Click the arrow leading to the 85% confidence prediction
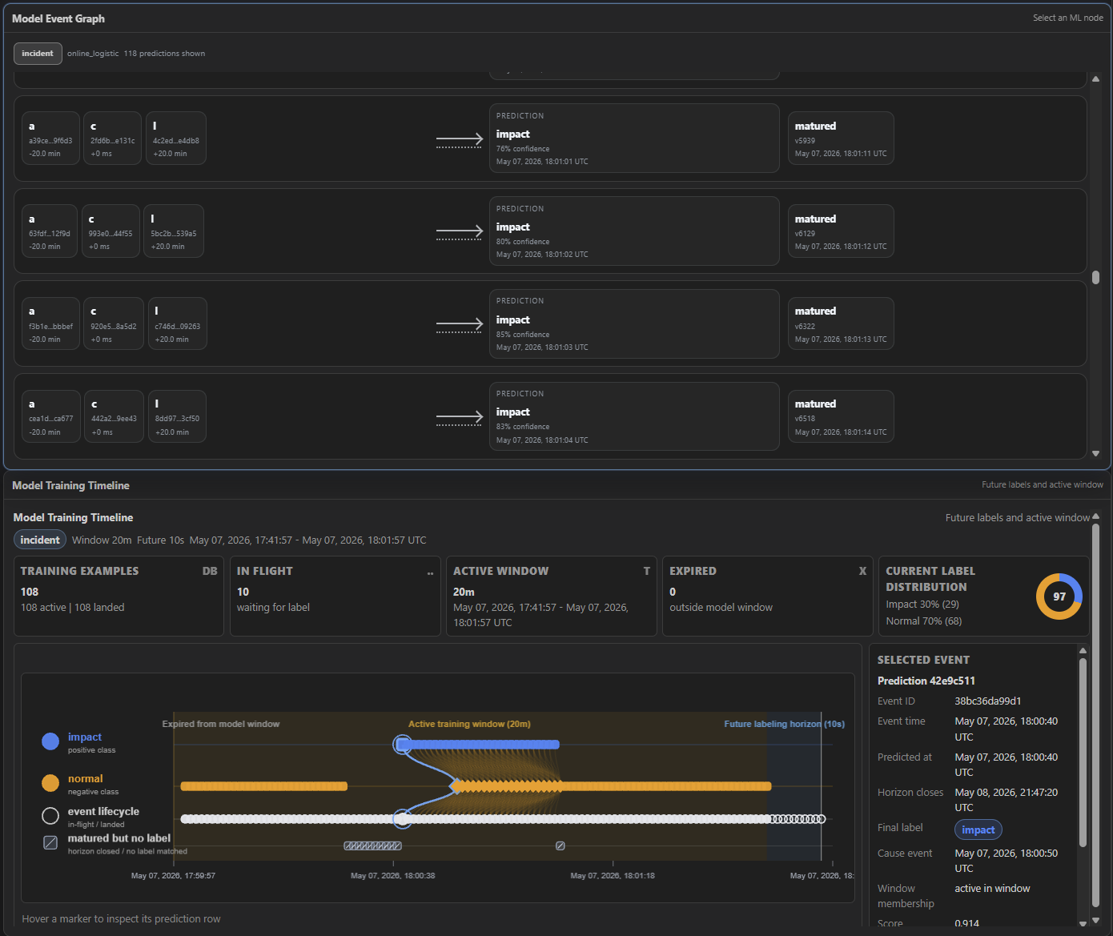 460,326
